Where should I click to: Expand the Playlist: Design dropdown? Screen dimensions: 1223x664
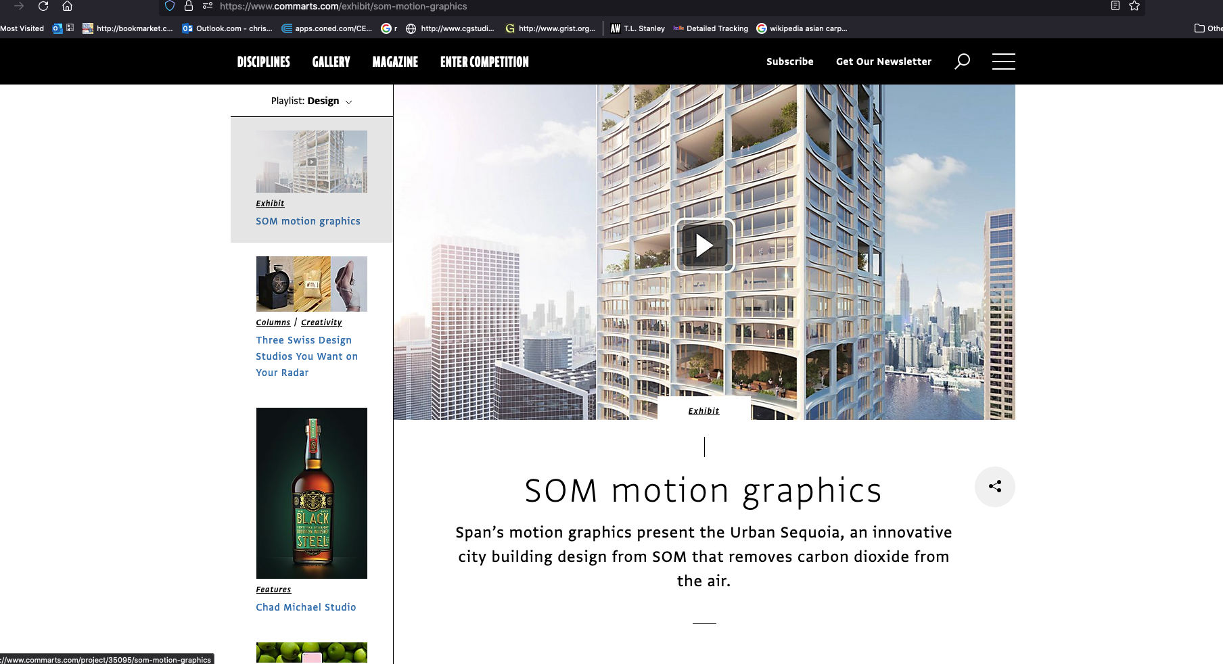[x=312, y=101]
